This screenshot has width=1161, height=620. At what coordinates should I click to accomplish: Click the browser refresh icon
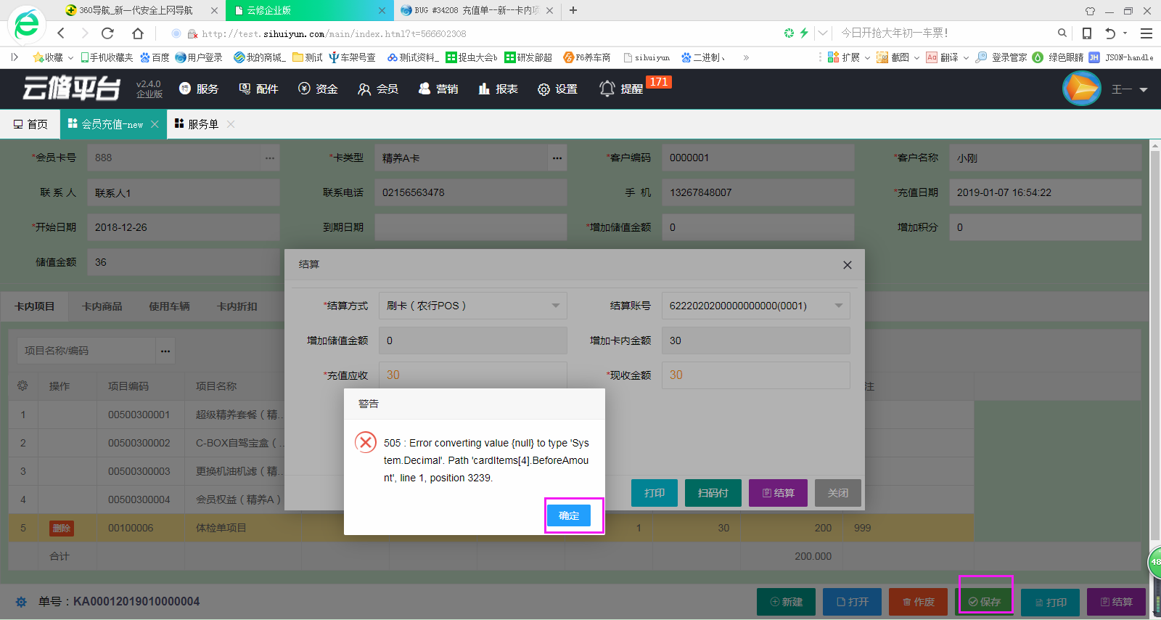coord(107,33)
